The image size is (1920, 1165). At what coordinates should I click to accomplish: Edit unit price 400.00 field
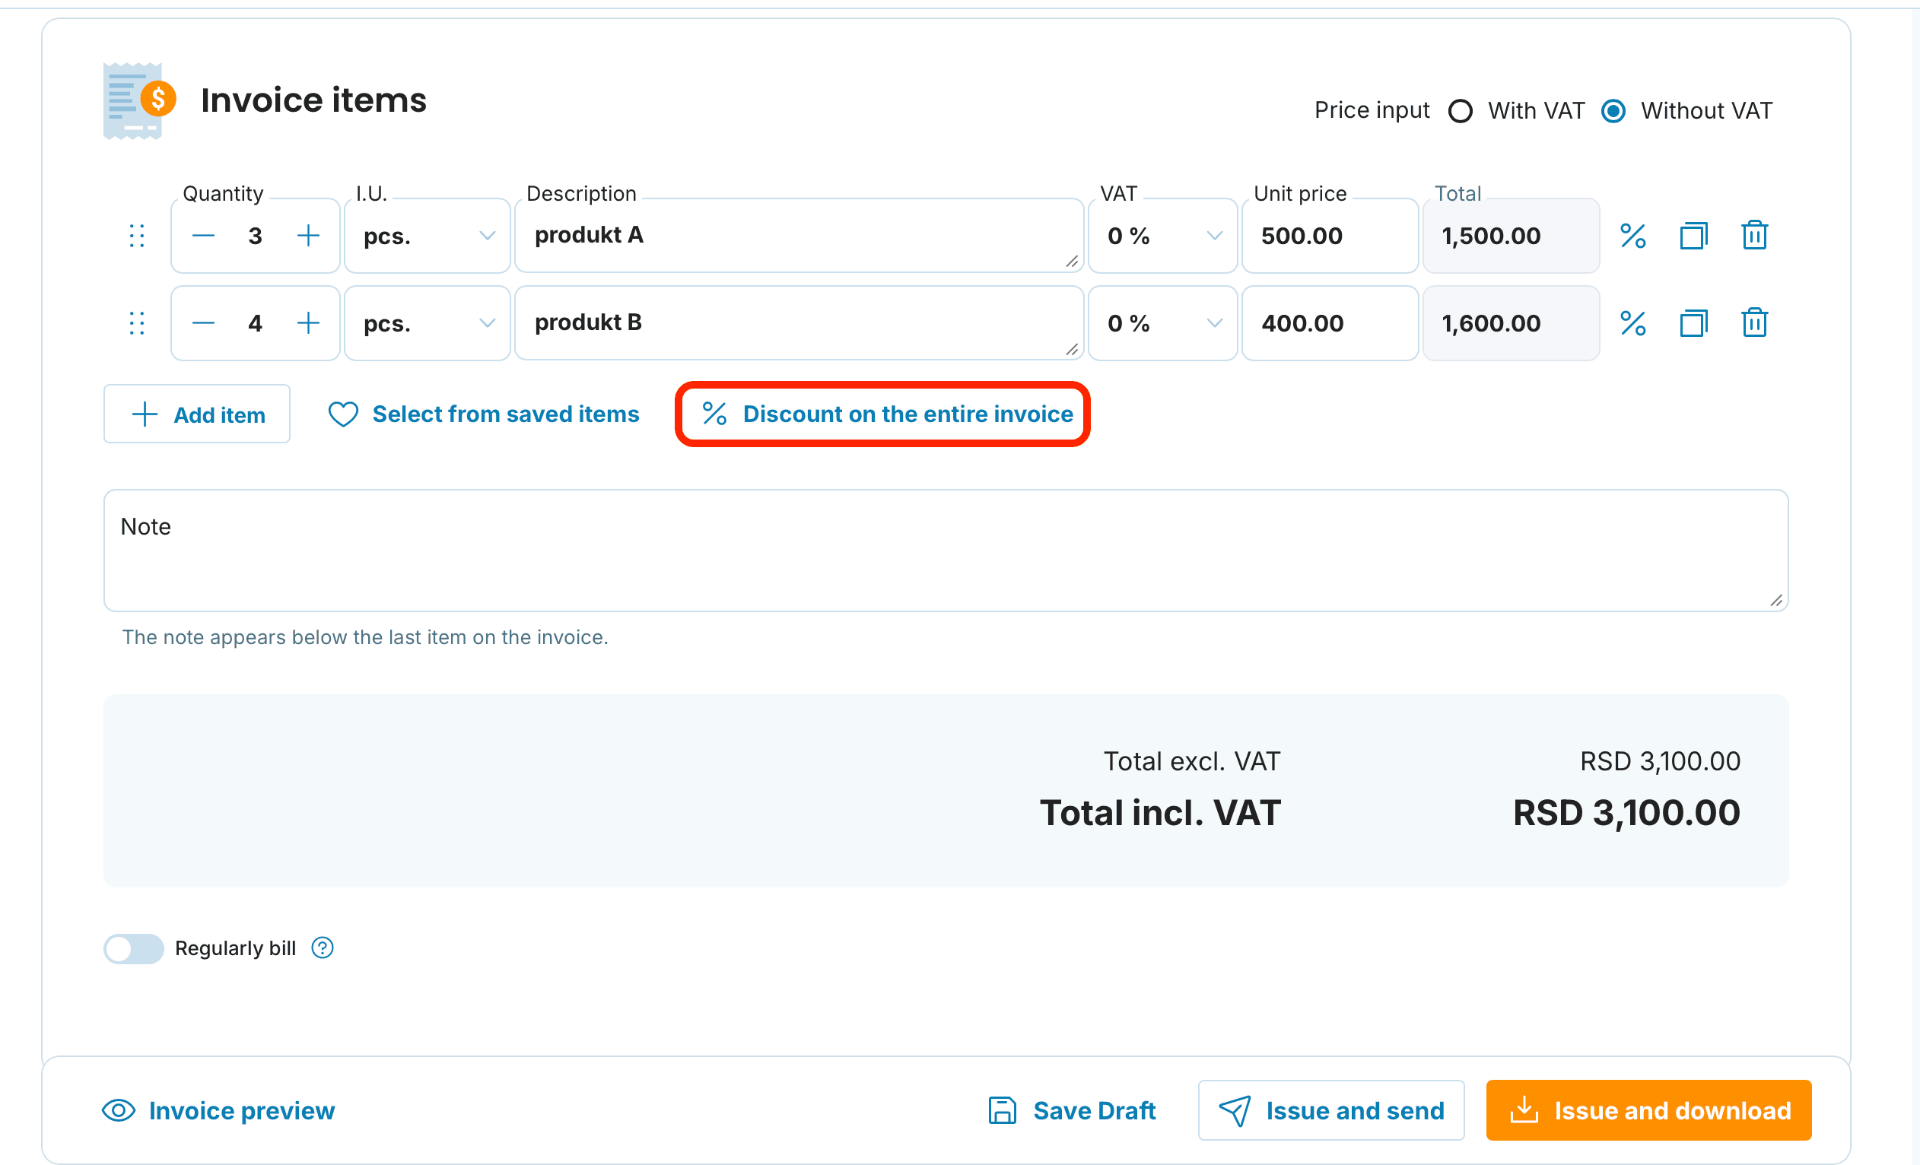tap(1330, 323)
